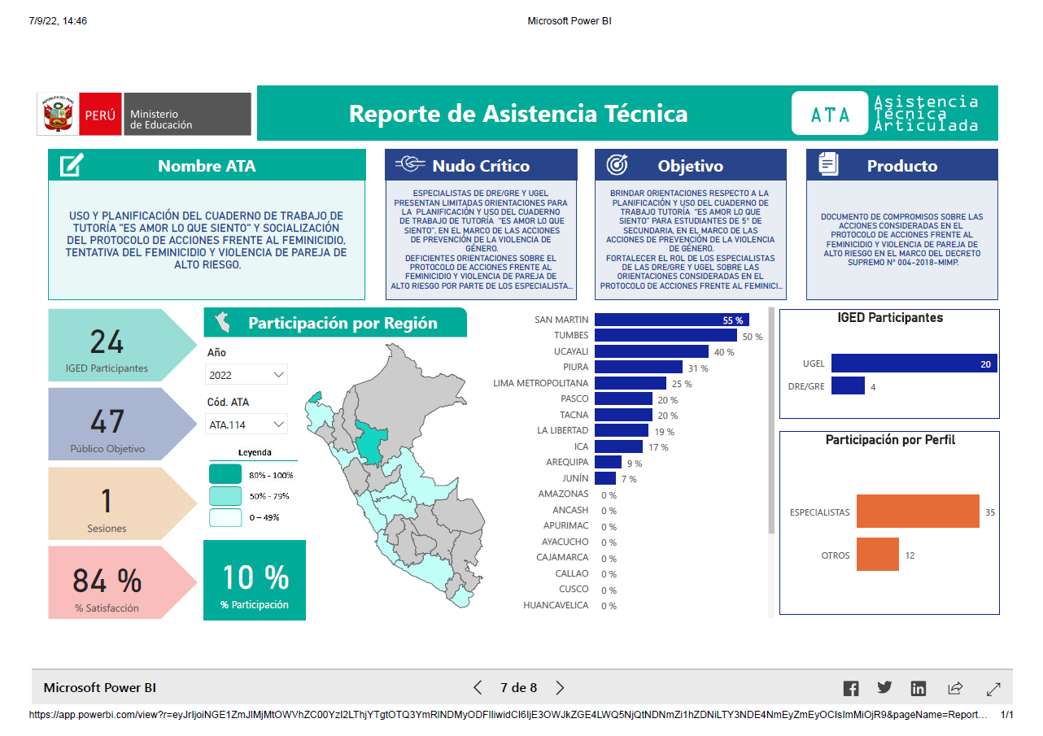Click the ATA logo box
Image resolution: width=1043 pixels, height=736 pixels.
[829, 113]
